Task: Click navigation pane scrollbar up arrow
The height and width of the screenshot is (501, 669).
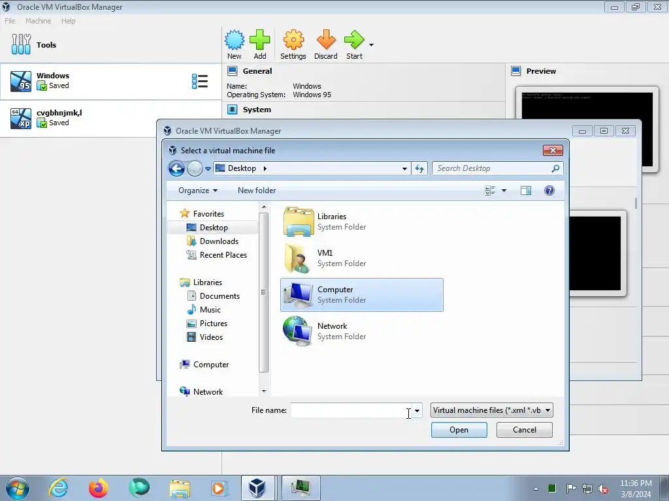Action: (x=264, y=207)
